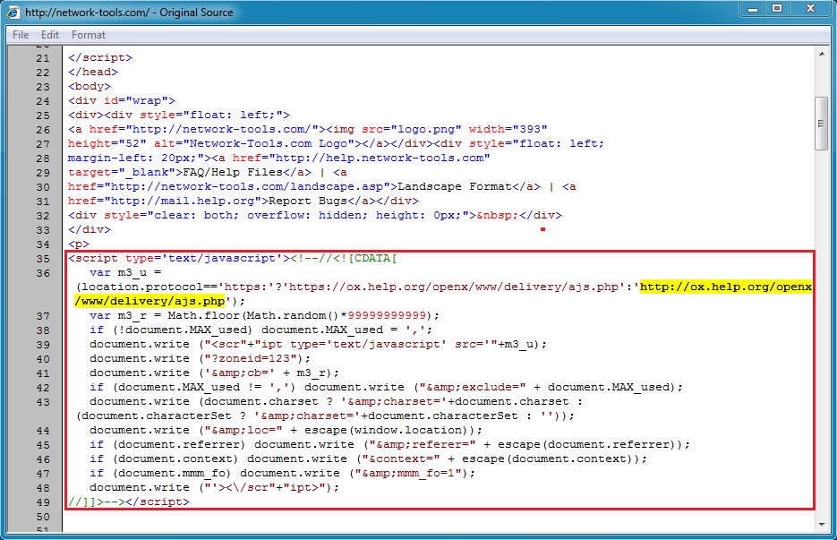Screen dimensions: 837x540
Task: Click the "Network-Tools.com Logo" alt text
Action: click(269, 143)
